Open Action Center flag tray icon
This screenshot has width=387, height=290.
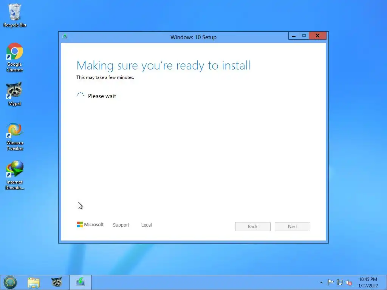[330, 282]
